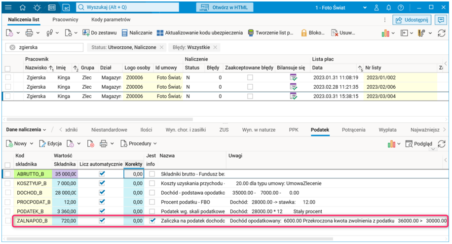Toggle Jest info checkbox for DOCHOD_B
Image resolution: width=452 pixels, height=244 pixels.
point(152,192)
